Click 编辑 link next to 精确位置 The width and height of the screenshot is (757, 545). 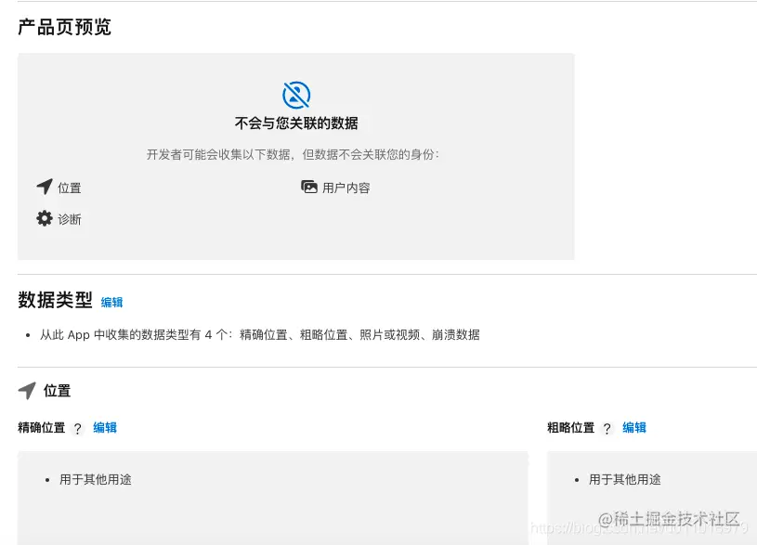tap(105, 428)
